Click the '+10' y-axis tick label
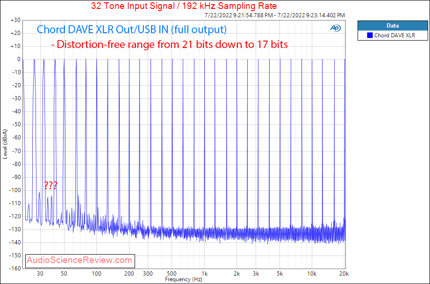The width and height of the screenshot is (430, 284). [15, 46]
